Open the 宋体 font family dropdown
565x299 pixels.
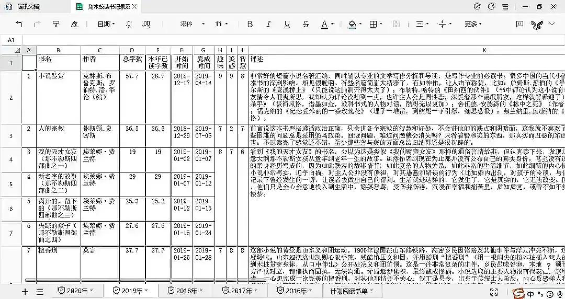(192, 24)
